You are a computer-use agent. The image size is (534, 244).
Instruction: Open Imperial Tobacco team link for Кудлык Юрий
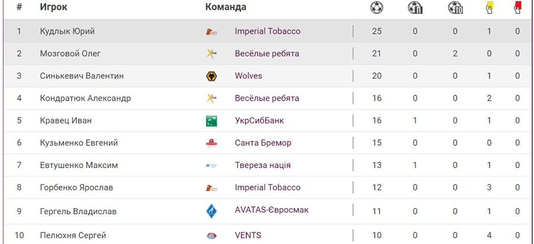coord(268,31)
